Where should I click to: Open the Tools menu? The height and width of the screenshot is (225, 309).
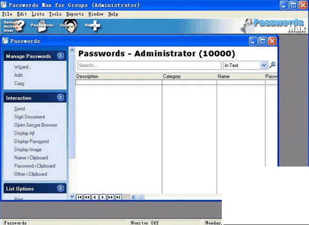(x=55, y=14)
